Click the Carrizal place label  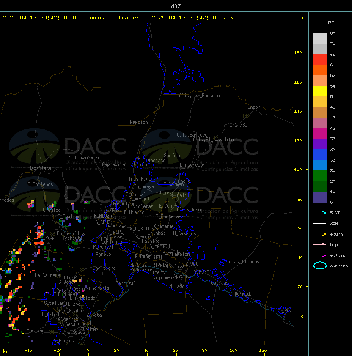125,283
